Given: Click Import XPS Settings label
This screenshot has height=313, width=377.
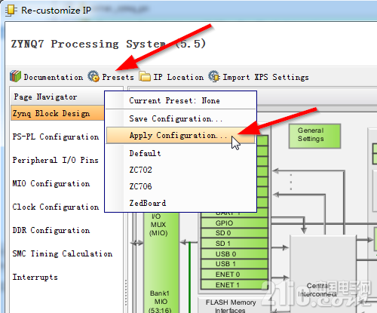Looking at the screenshot, I should click(265, 77).
